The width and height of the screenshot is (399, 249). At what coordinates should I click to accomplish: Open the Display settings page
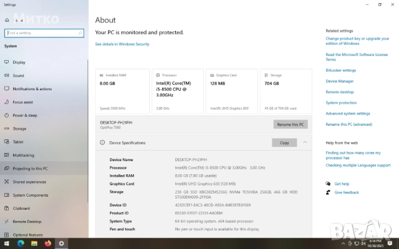(19, 62)
